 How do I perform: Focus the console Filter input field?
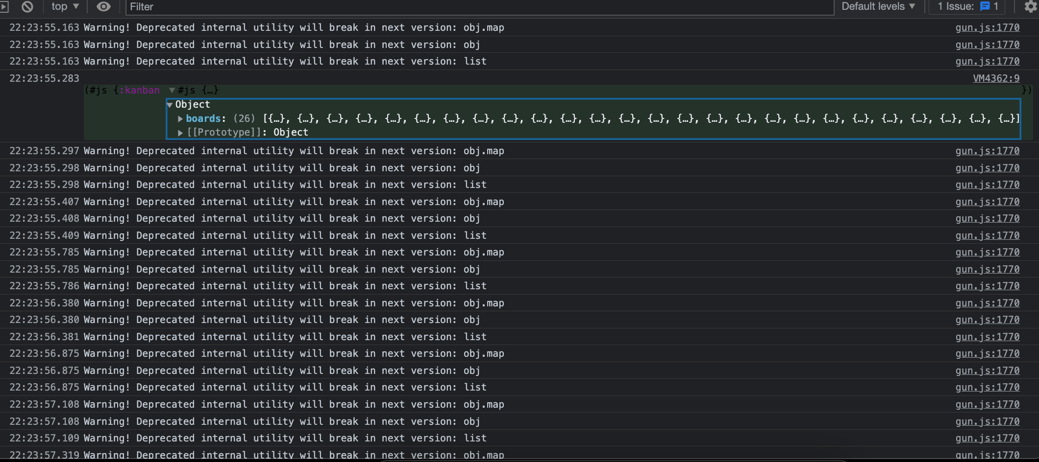[294, 7]
